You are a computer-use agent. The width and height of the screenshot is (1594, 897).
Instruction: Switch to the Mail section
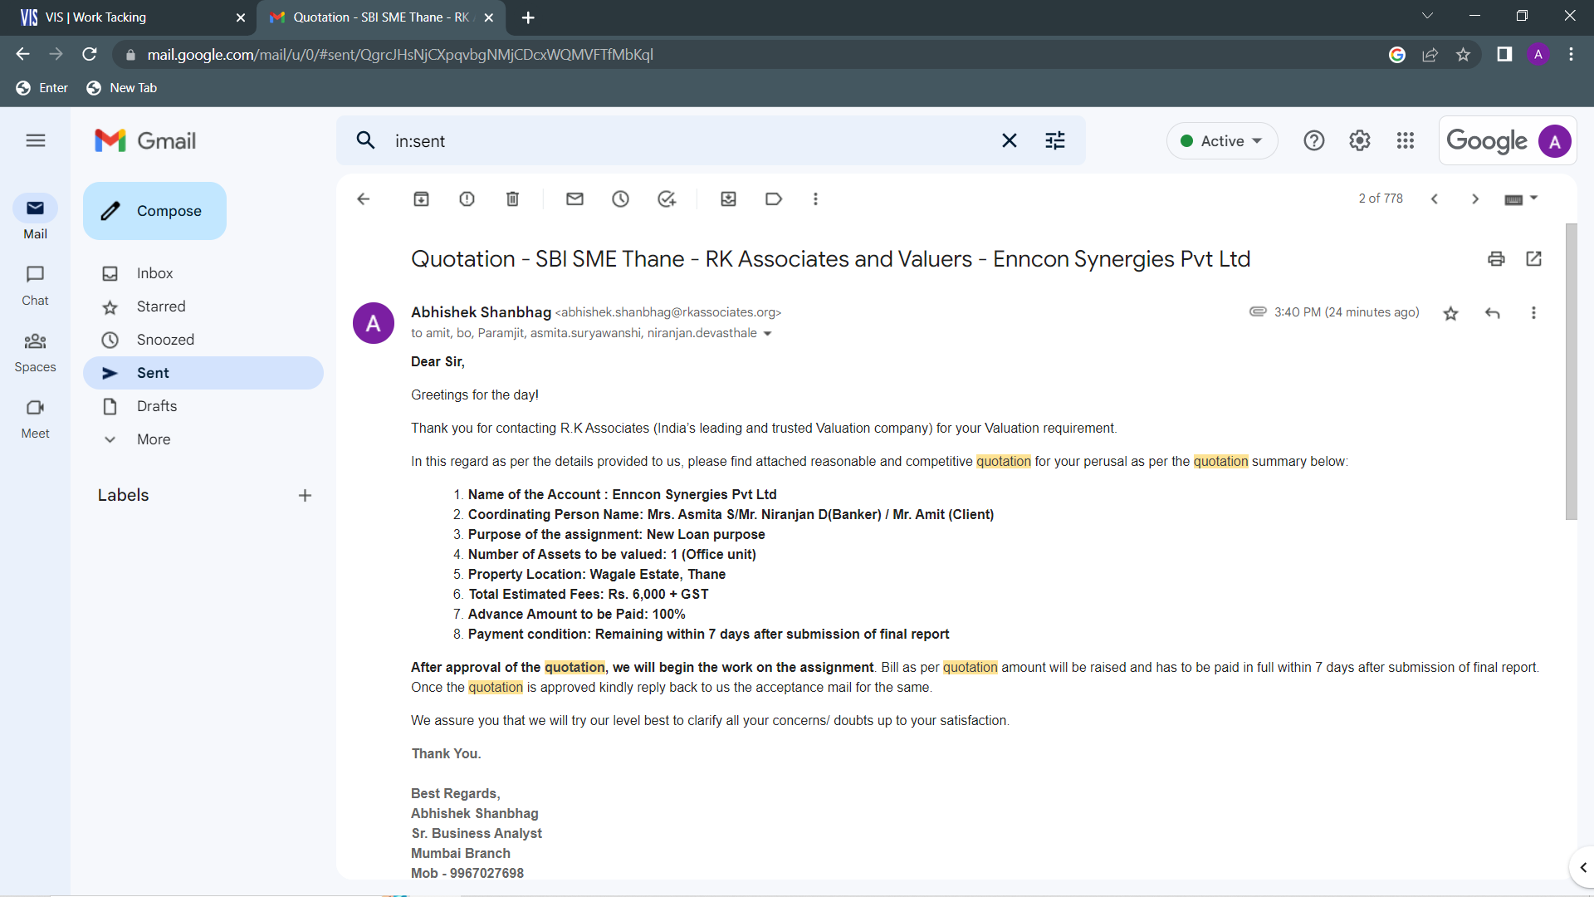[35, 218]
